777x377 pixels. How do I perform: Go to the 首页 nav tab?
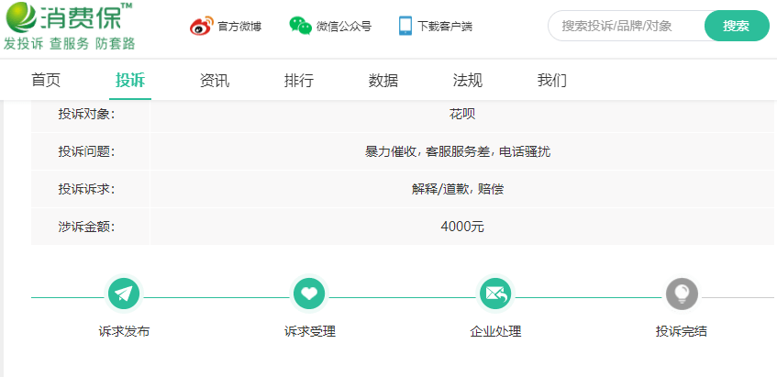point(46,80)
